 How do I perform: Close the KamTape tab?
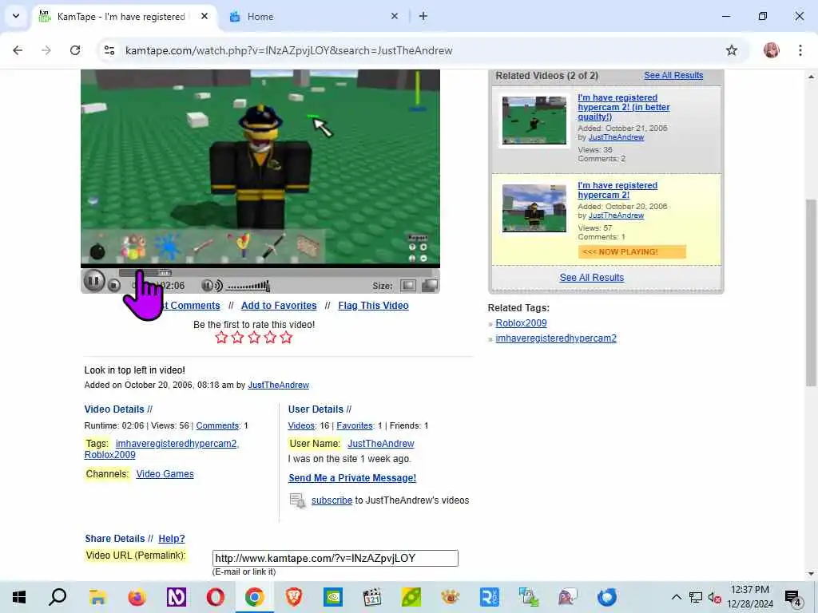(x=204, y=16)
